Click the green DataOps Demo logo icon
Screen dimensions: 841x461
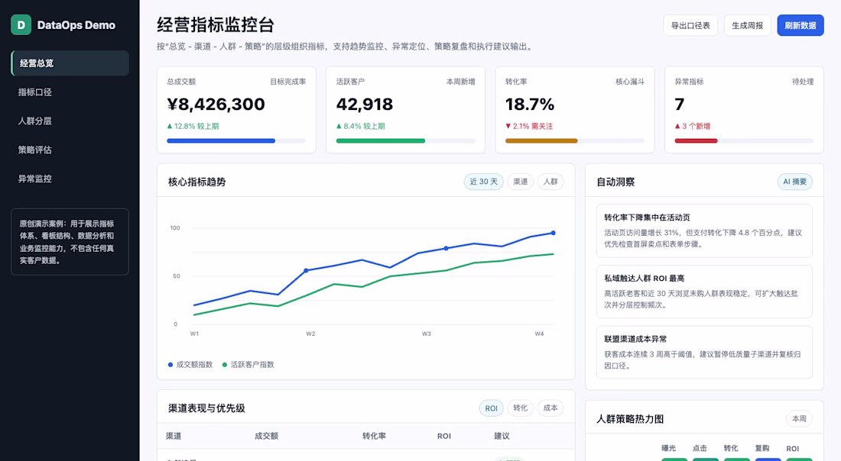tap(21, 24)
